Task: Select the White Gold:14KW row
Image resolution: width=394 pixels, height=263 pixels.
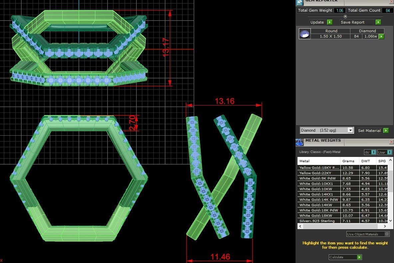Action: pos(343,205)
